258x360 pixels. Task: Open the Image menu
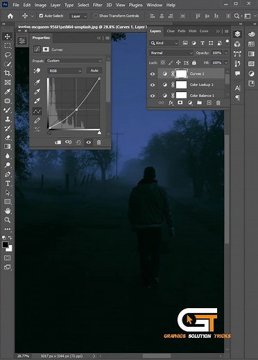[x=40, y=5]
